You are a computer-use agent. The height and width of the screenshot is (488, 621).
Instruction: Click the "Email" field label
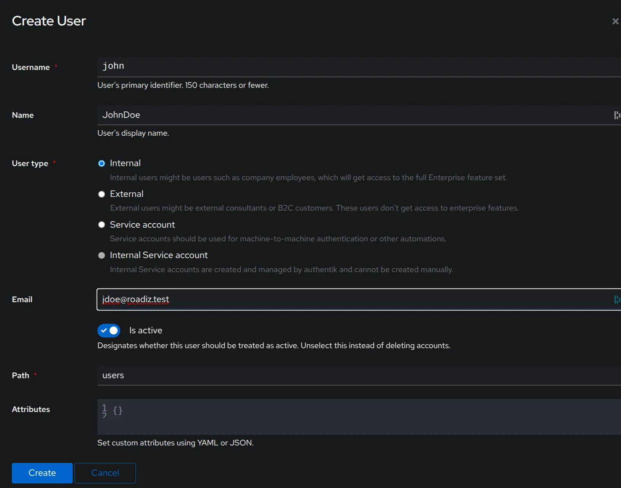(x=22, y=299)
